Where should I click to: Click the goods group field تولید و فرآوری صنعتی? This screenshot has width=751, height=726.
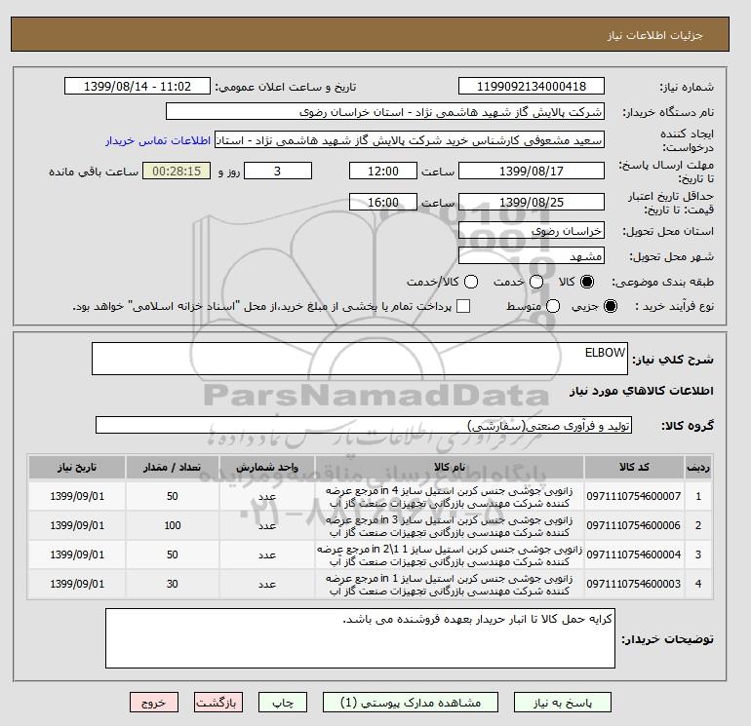pyautogui.click(x=364, y=425)
